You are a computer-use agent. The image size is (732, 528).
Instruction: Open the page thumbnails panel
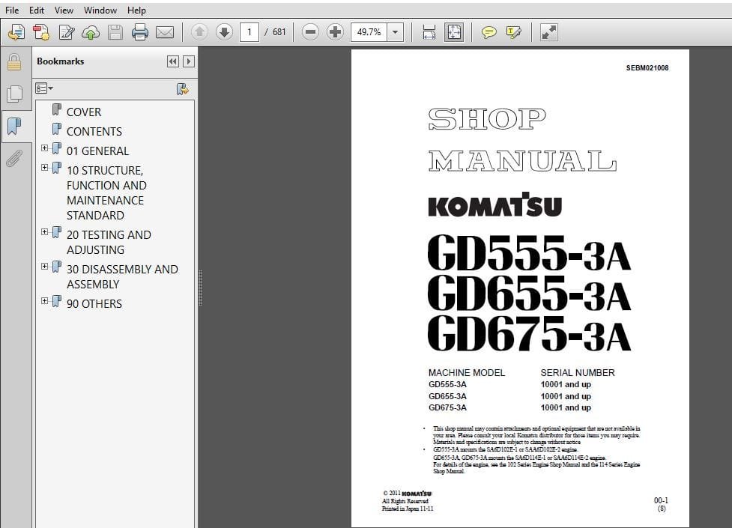click(x=14, y=94)
